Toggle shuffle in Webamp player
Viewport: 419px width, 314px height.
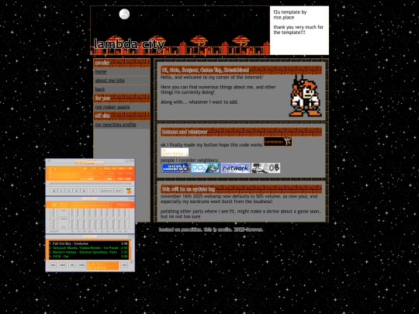pyautogui.click(x=106, y=191)
